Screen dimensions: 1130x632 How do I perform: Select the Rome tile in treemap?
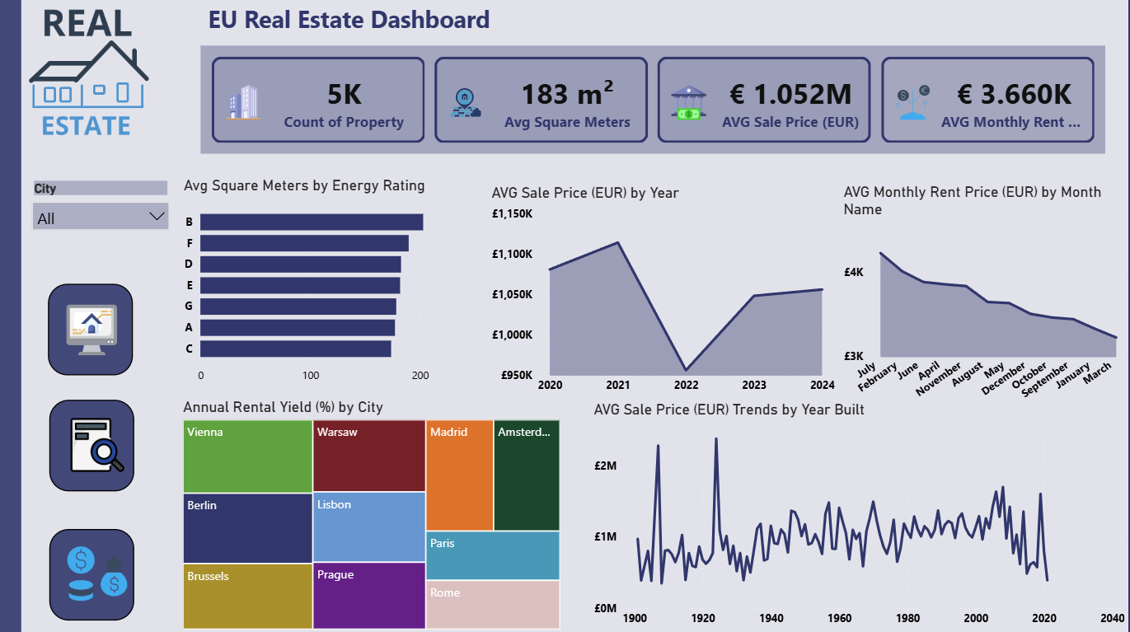click(493, 605)
